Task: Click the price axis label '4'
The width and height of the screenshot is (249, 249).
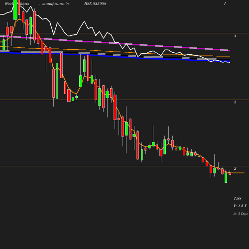Action: [235, 35]
